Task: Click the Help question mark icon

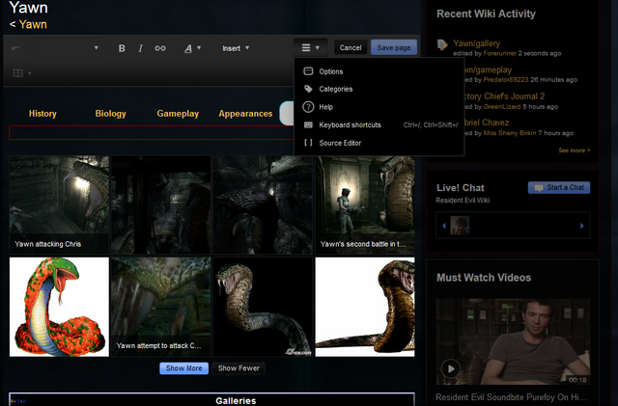Action: (308, 107)
